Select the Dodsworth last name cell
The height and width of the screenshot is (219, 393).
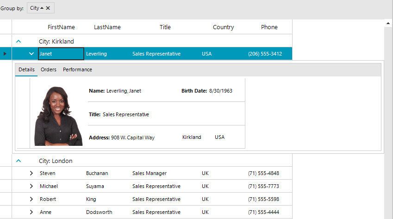point(107,212)
